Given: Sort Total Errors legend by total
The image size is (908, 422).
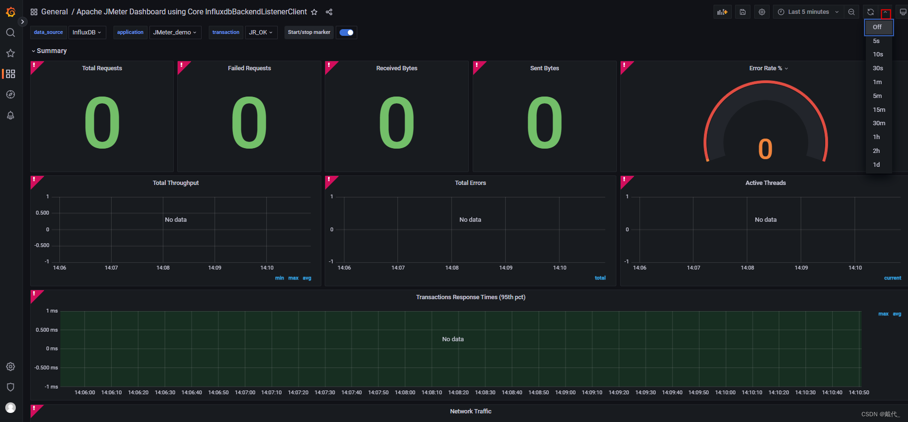Looking at the screenshot, I should [x=600, y=278].
